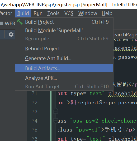Image resolution: width=137 pixels, height=141 pixels.
Task: Click 'text' value on line 71
Action: tap(96, 94)
